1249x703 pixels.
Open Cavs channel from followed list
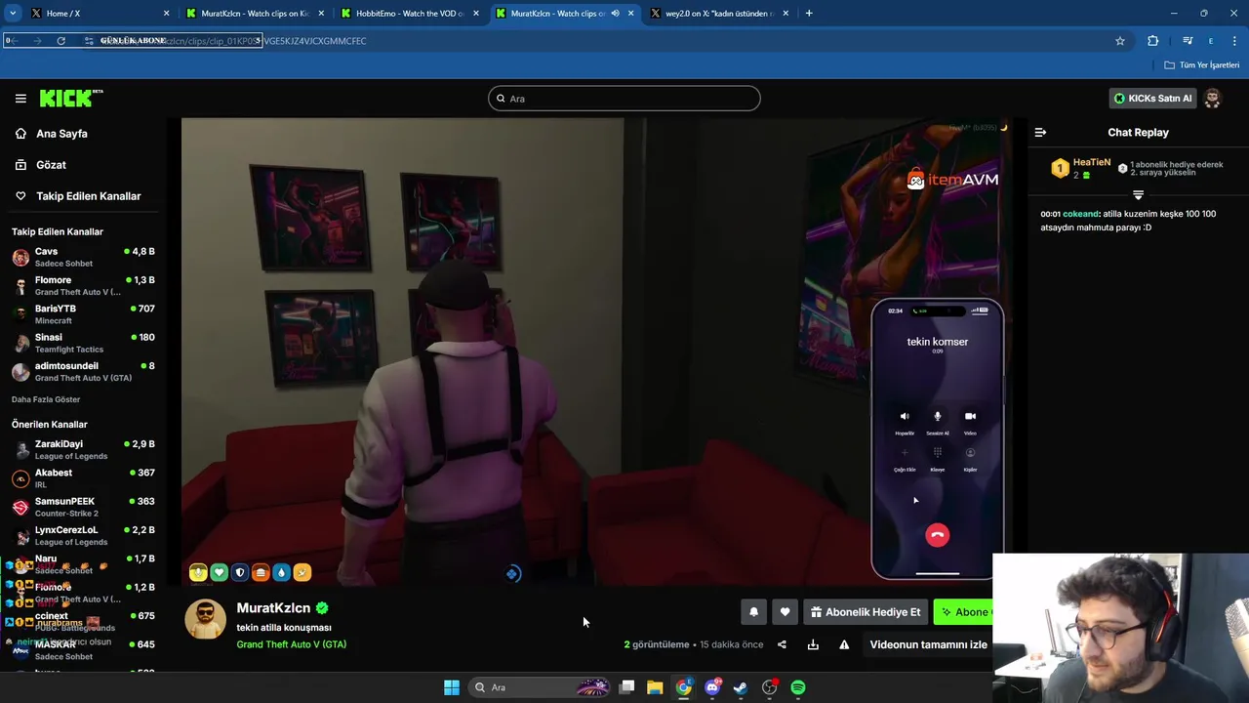[x=83, y=257]
